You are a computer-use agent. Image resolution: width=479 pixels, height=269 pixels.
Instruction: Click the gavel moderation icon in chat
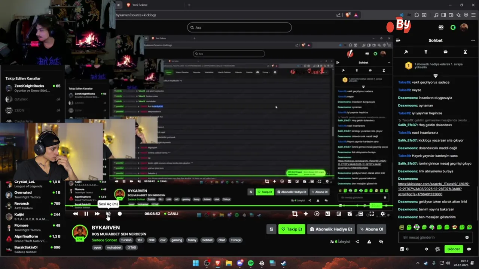click(406, 52)
